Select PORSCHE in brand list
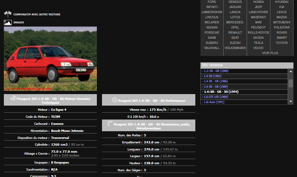 pyautogui.click(x=212, y=33)
